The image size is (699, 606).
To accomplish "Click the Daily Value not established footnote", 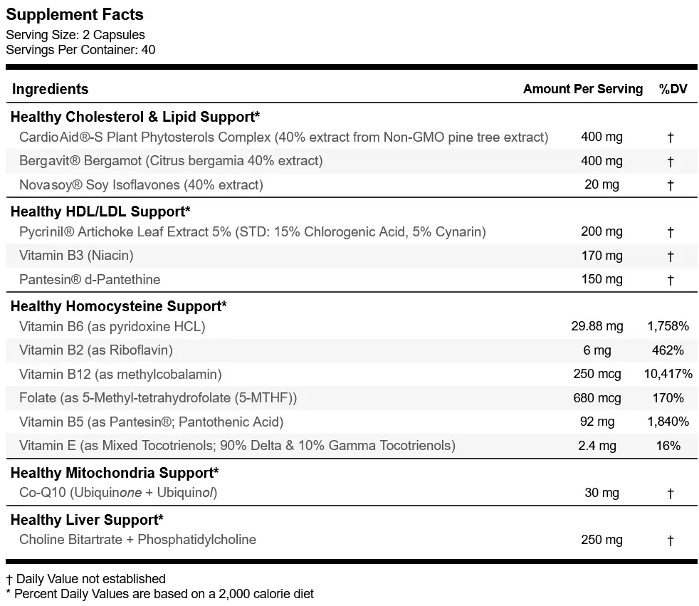I will coord(85,579).
